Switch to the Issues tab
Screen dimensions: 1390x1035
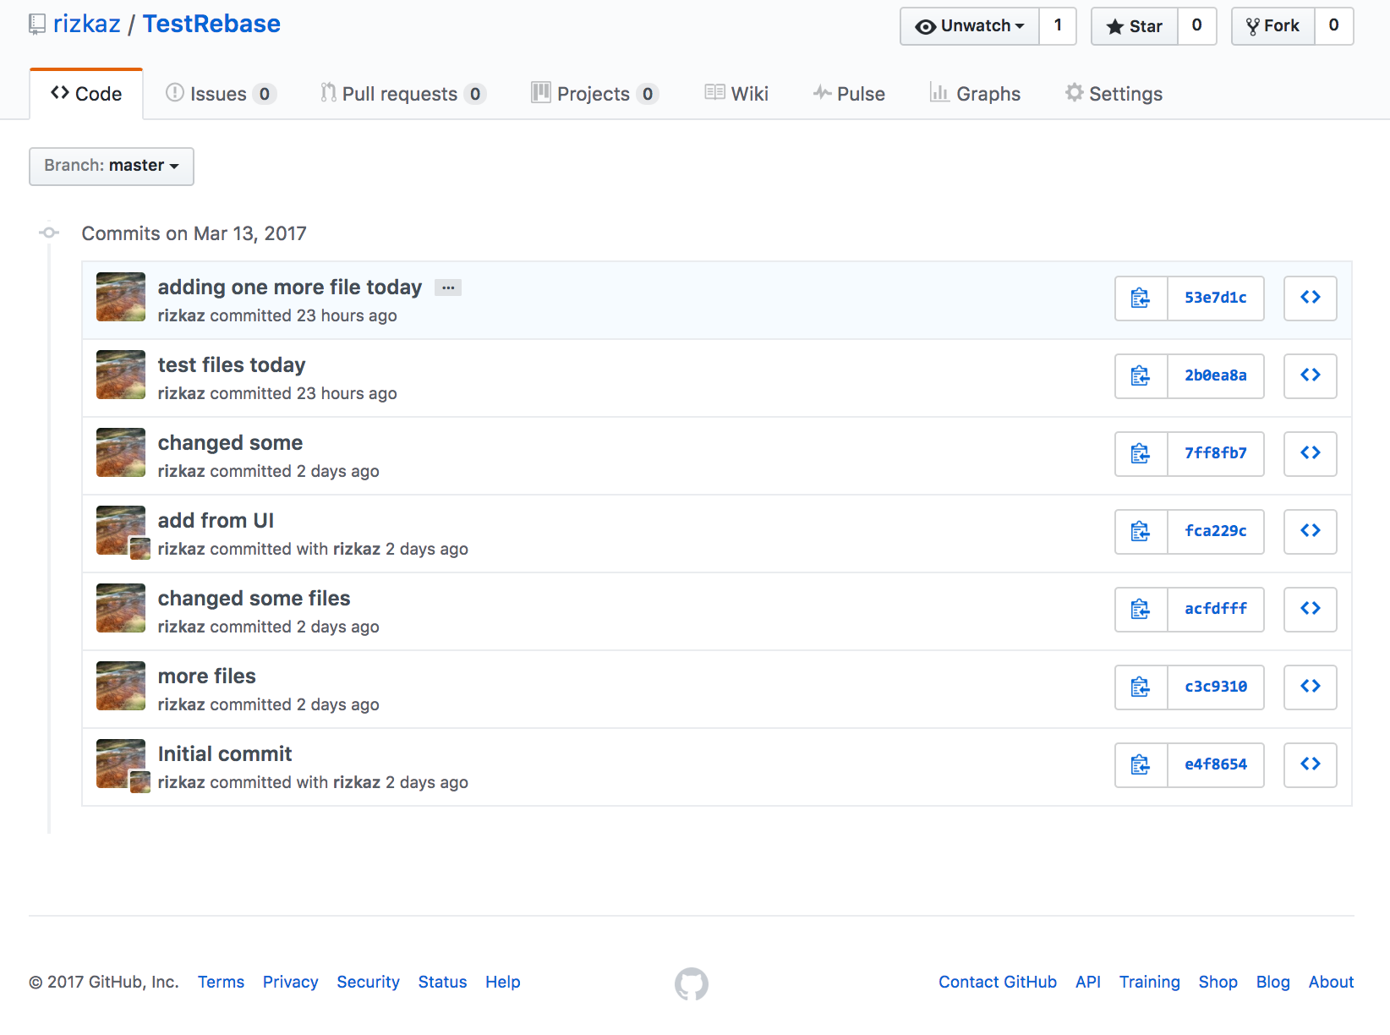click(x=221, y=94)
